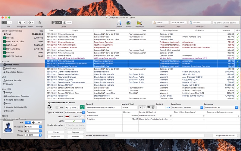Check the Transfert de devise checkbox

(x=66, y=125)
